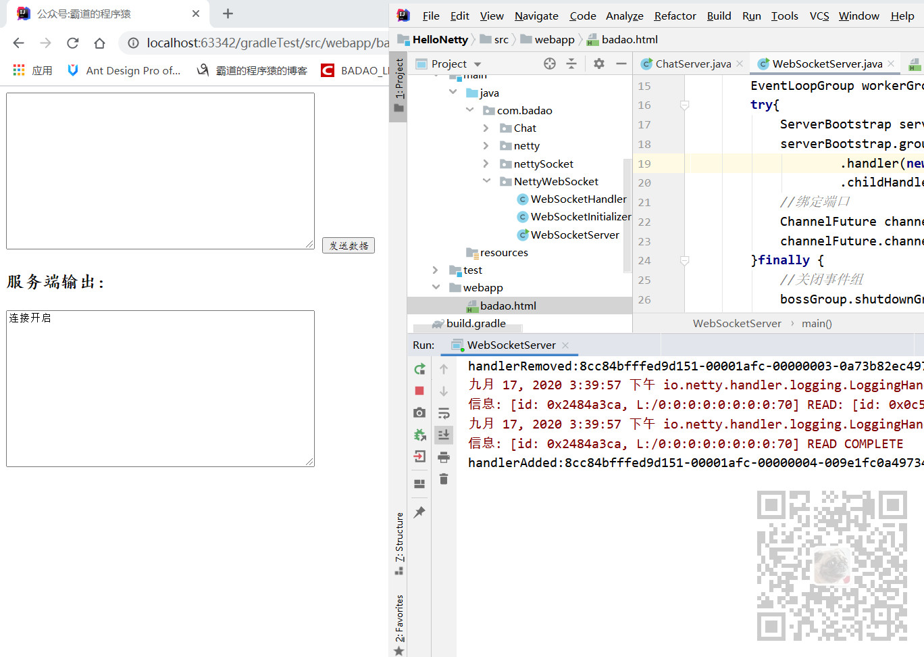
Task: Open the 应用 apps bookmark
Action: tap(32, 70)
